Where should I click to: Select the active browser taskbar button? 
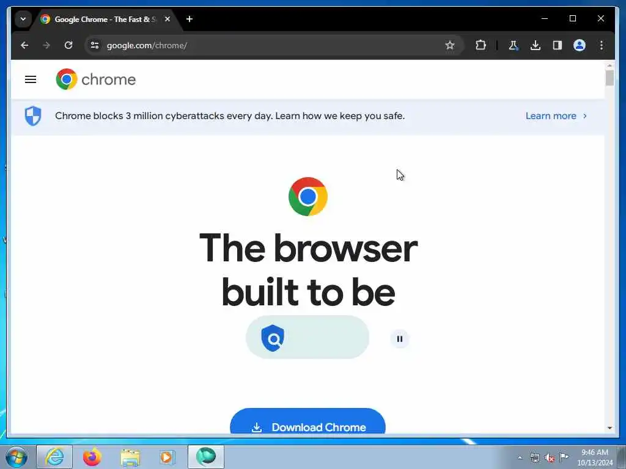[205, 457]
